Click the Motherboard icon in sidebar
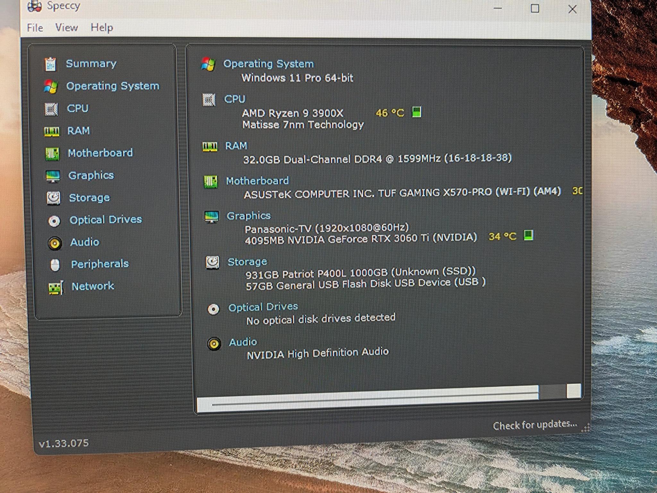Screen dimensions: 657x493 point(52,154)
